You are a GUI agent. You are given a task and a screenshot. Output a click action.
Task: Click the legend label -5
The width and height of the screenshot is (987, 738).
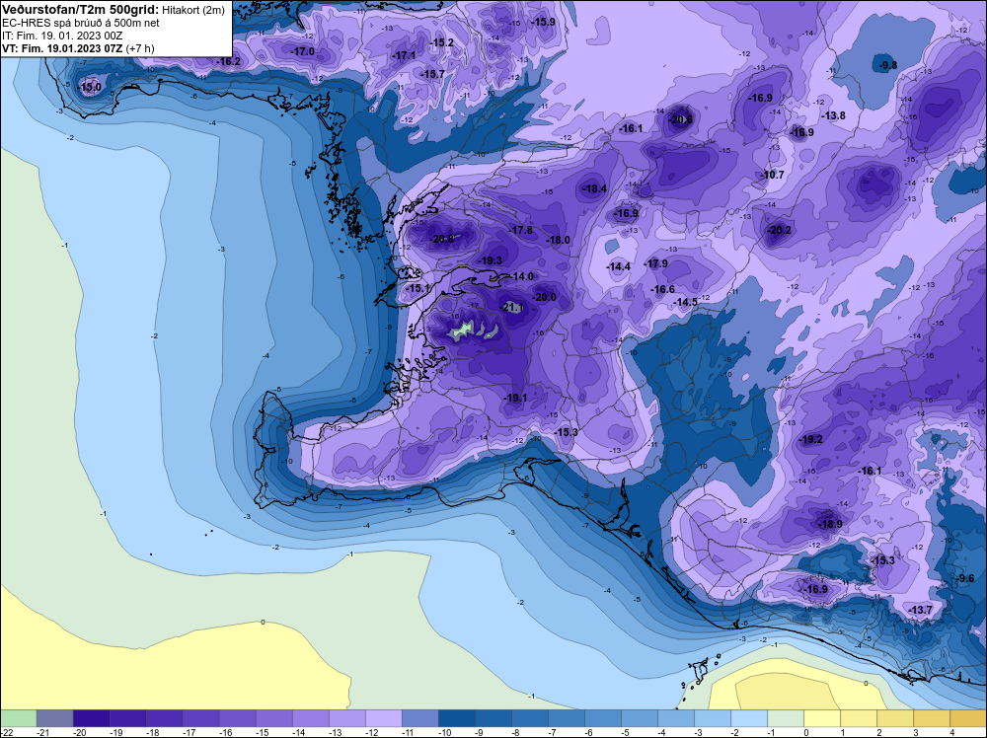pos(627,732)
